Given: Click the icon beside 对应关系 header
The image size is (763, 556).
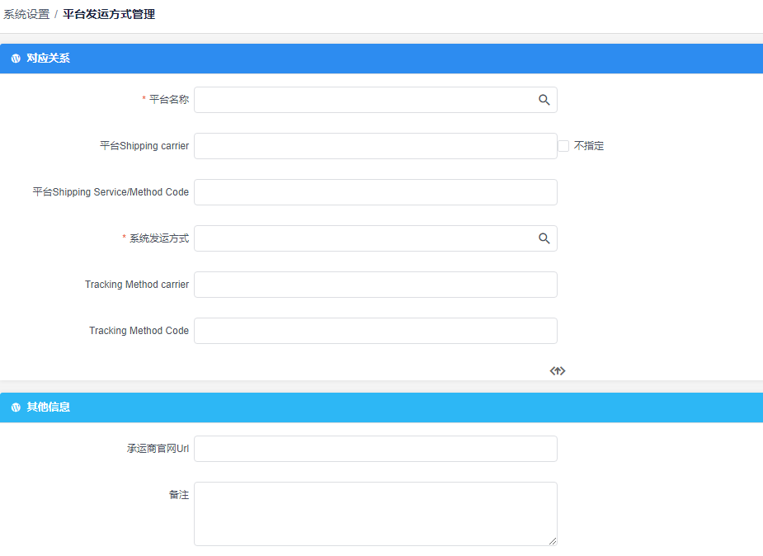Looking at the screenshot, I should pyautogui.click(x=16, y=59).
